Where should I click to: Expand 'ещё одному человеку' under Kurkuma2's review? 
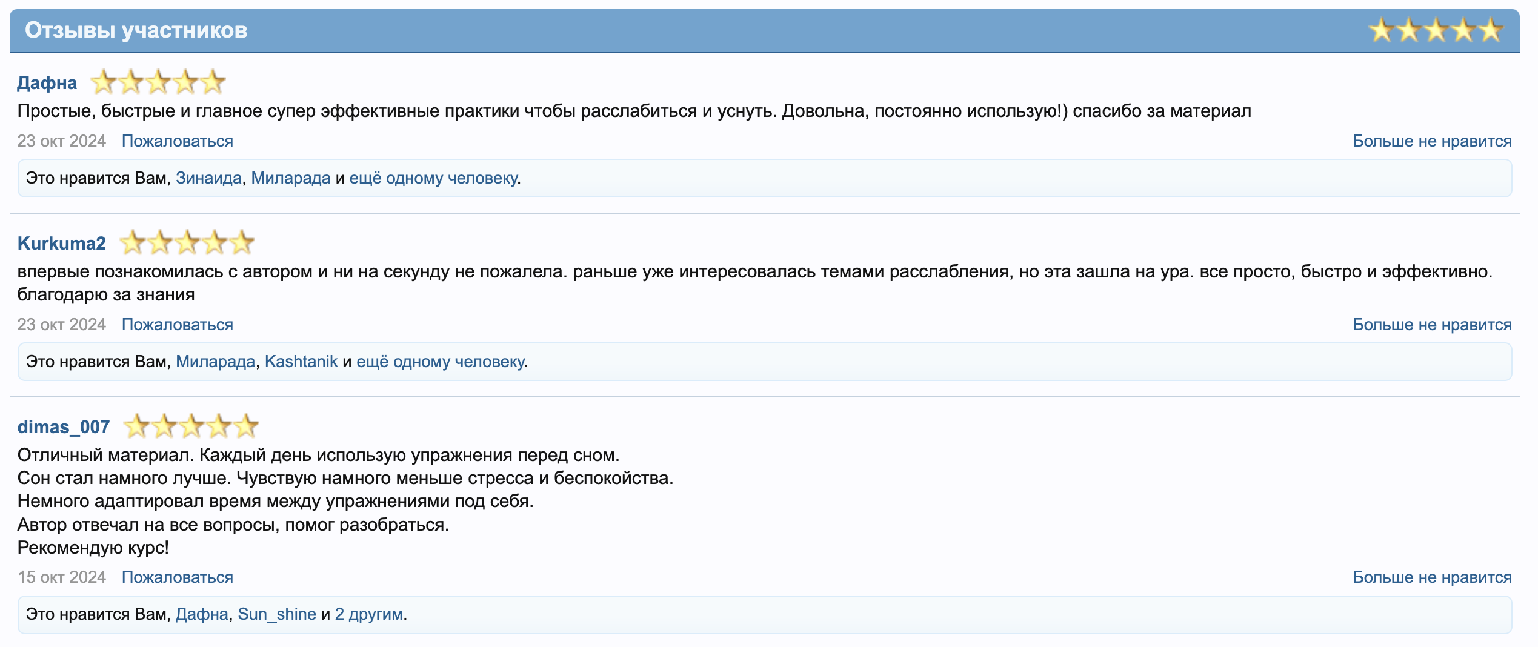(x=441, y=362)
